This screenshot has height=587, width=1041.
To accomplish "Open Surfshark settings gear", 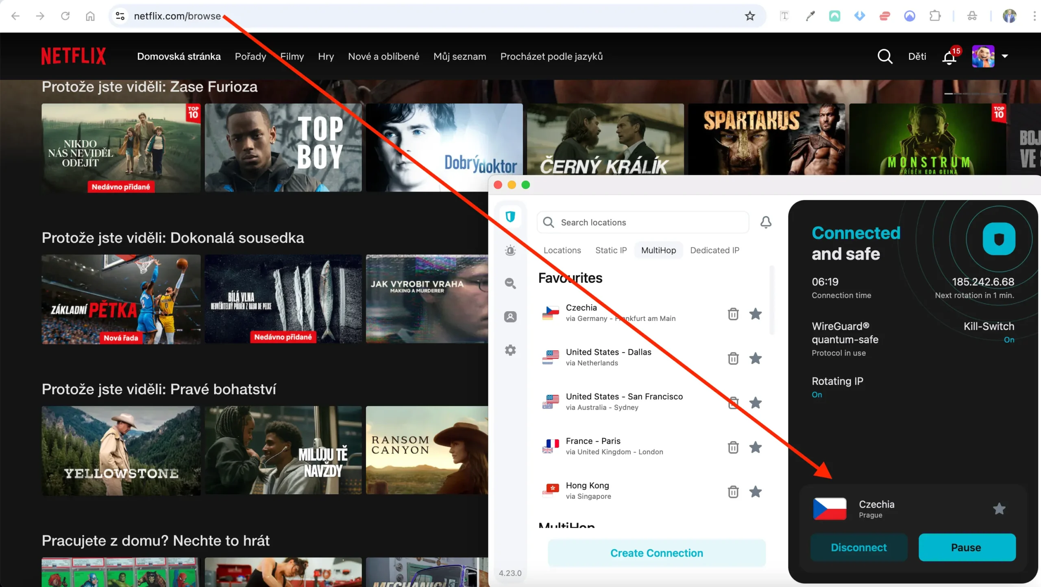I will coord(511,350).
